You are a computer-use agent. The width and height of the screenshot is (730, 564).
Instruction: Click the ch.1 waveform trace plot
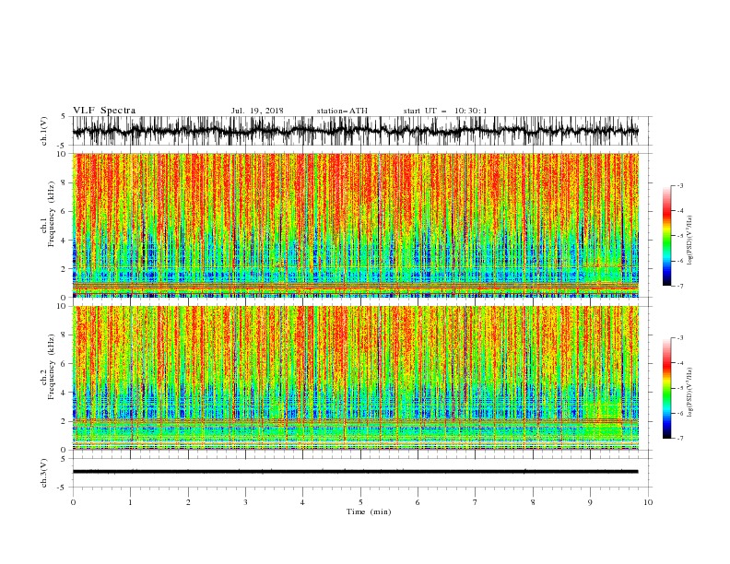tap(355, 131)
